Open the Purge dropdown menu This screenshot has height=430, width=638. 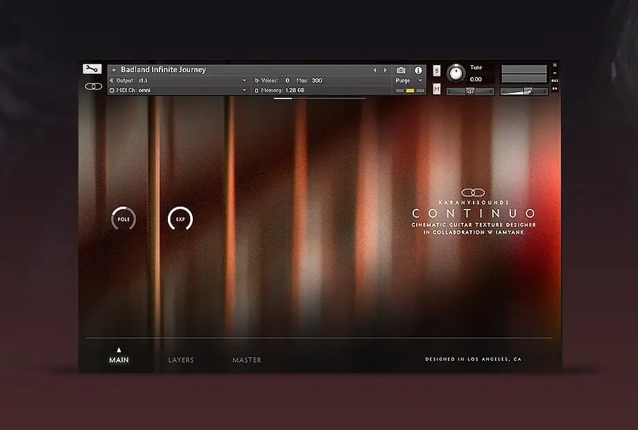click(x=409, y=80)
